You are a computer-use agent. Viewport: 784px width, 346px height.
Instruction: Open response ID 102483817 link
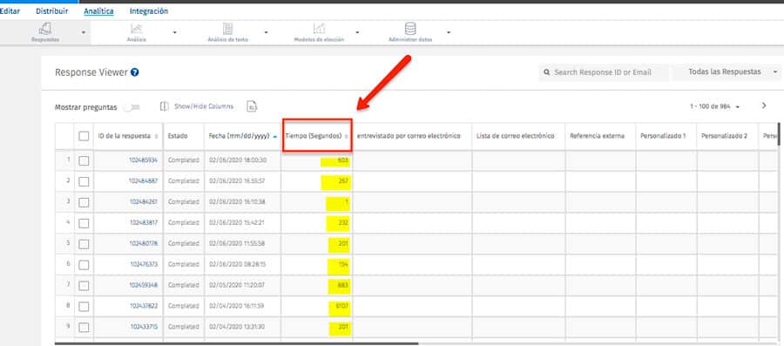[144, 222]
